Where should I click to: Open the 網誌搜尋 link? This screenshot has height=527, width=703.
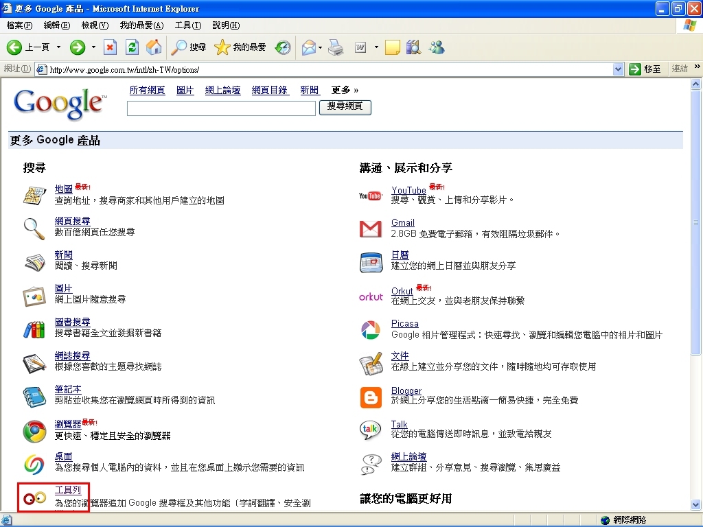click(72, 355)
